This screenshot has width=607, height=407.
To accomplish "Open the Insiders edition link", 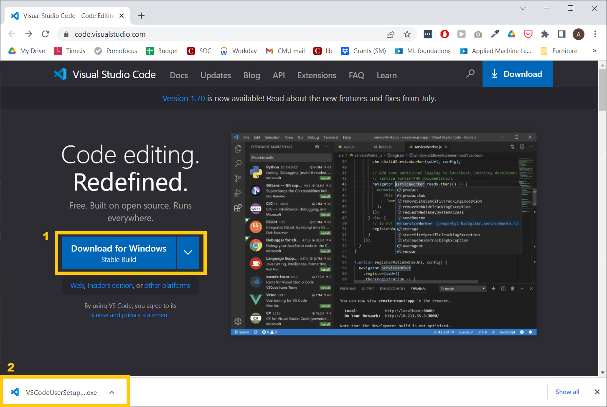I will point(110,285).
